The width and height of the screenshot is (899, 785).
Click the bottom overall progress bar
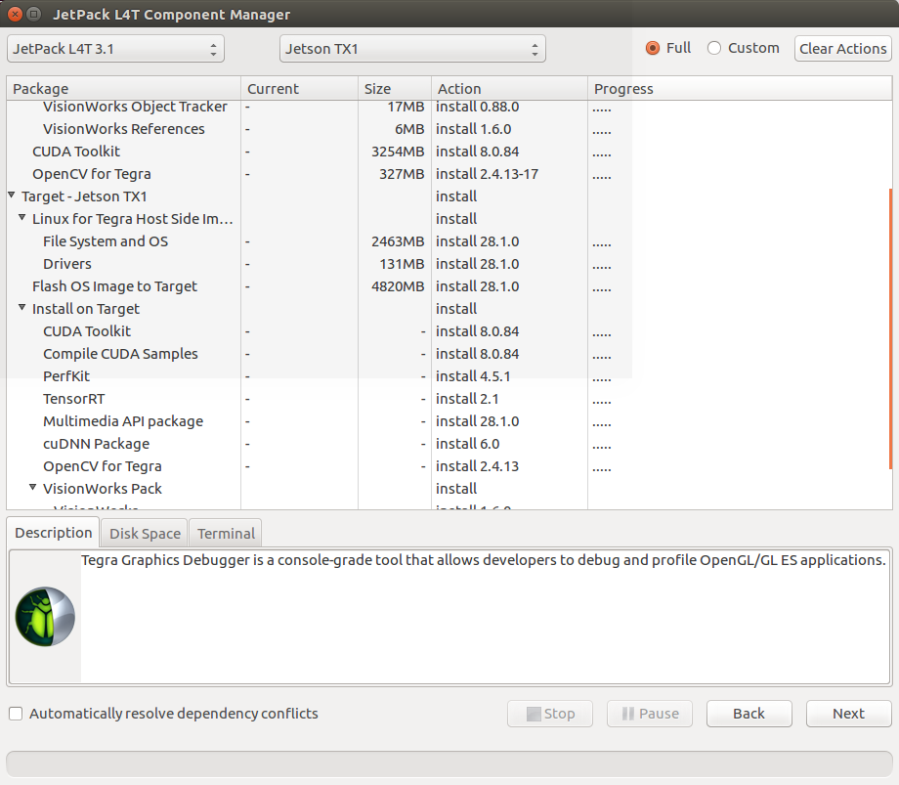[x=449, y=763]
